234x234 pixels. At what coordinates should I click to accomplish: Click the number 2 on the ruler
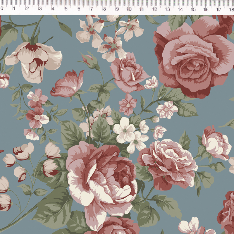pyautogui.click(x=27, y=9)
